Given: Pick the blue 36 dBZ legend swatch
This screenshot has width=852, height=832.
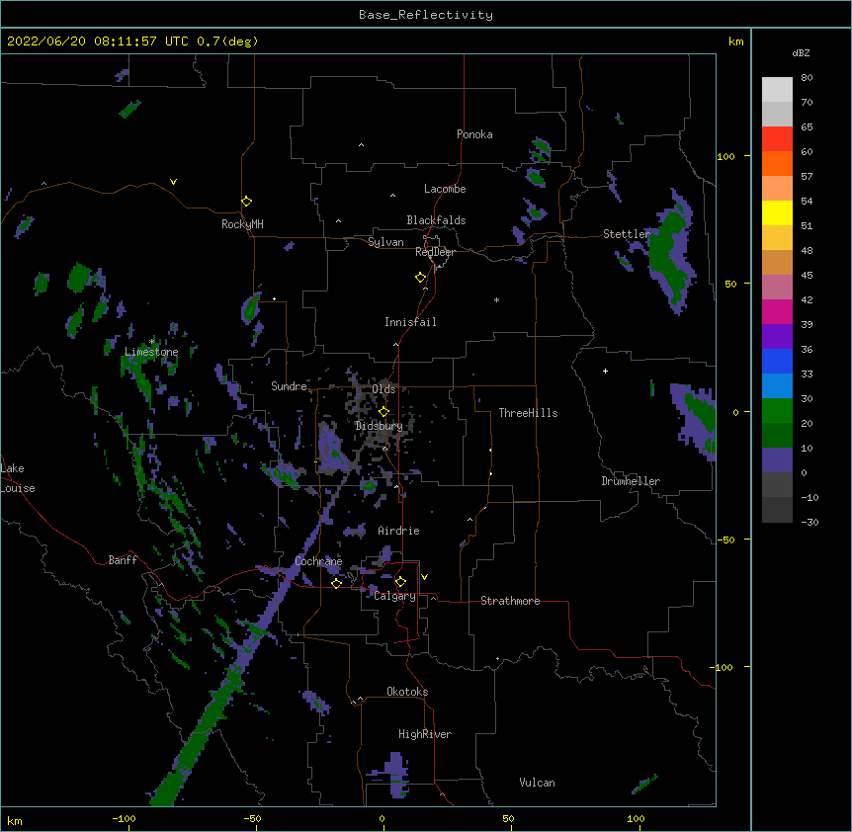Looking at the screenshot, I should point(777,361).
